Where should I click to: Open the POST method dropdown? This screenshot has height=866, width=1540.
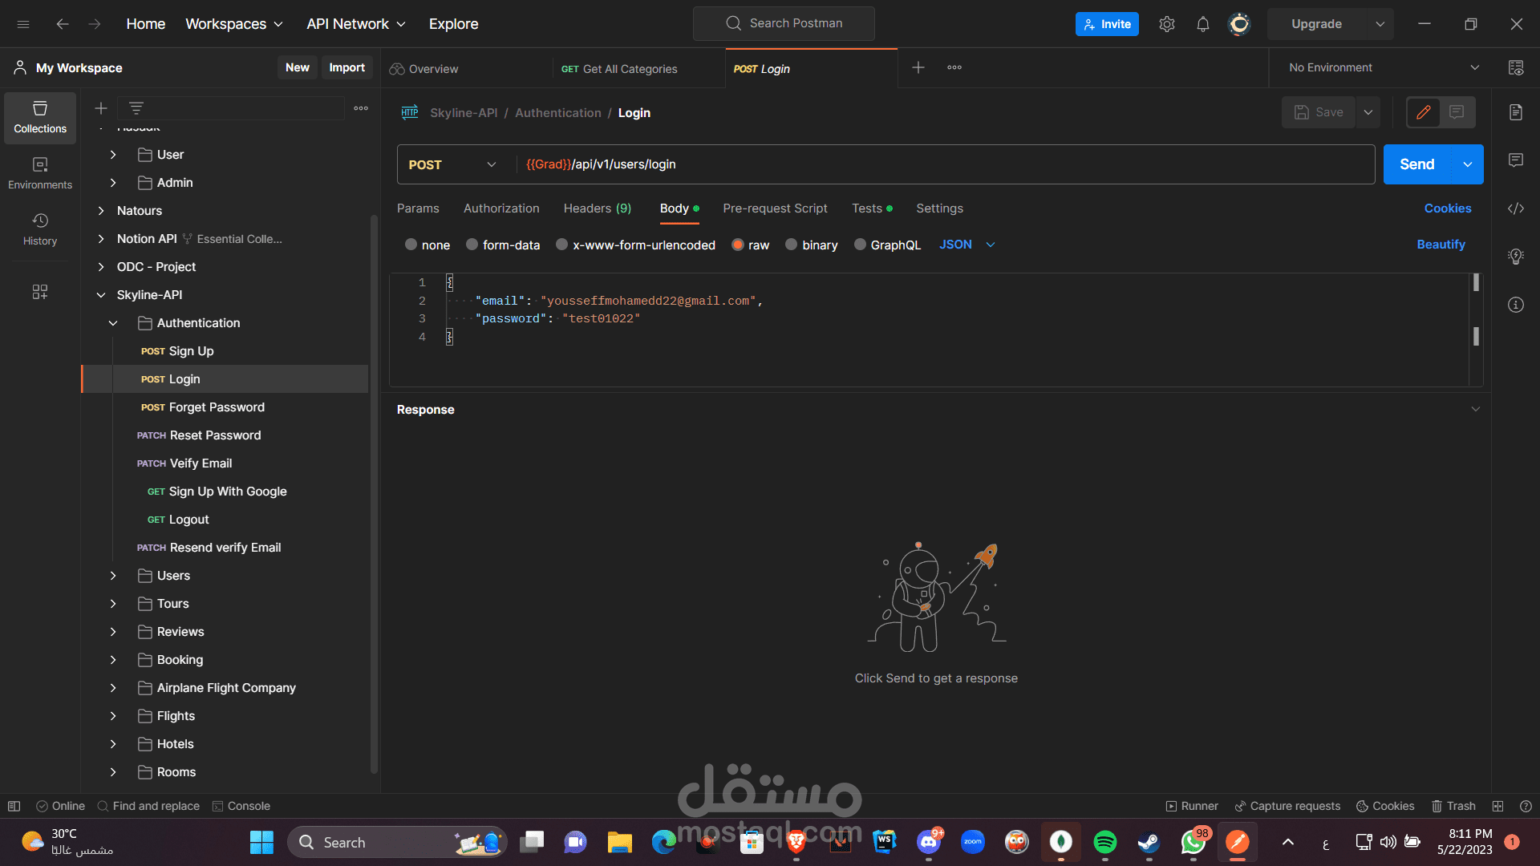452,164
